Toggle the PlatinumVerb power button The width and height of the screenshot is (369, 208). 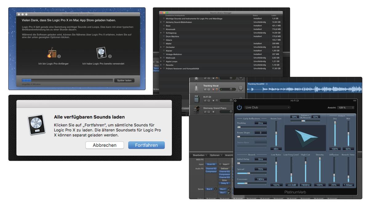point(239,108)
